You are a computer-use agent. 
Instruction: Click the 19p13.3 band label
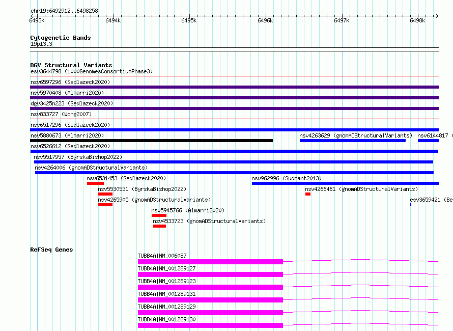click(x=41, y=44)
